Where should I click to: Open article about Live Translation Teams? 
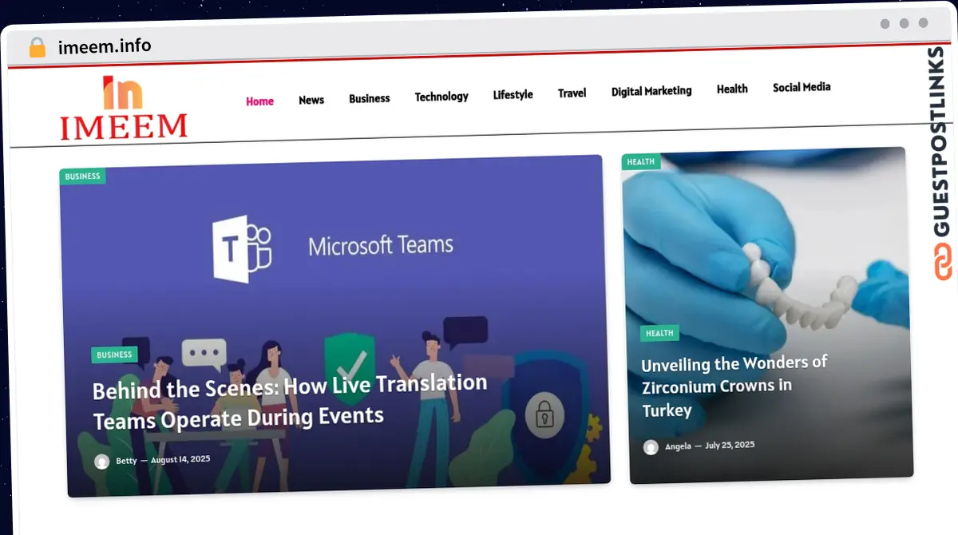290,402
